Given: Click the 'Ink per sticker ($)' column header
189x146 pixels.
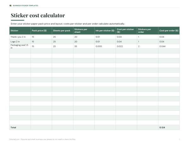Looking at the screenshot, I should (105, 31).
